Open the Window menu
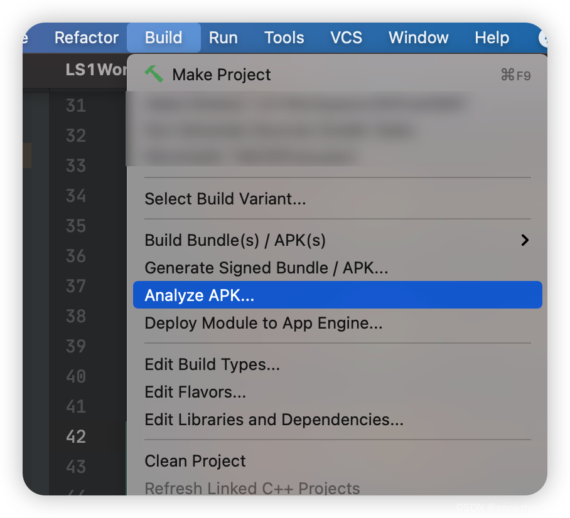The height and width of the screenshot is (518, 570). [x=419, y=38]
